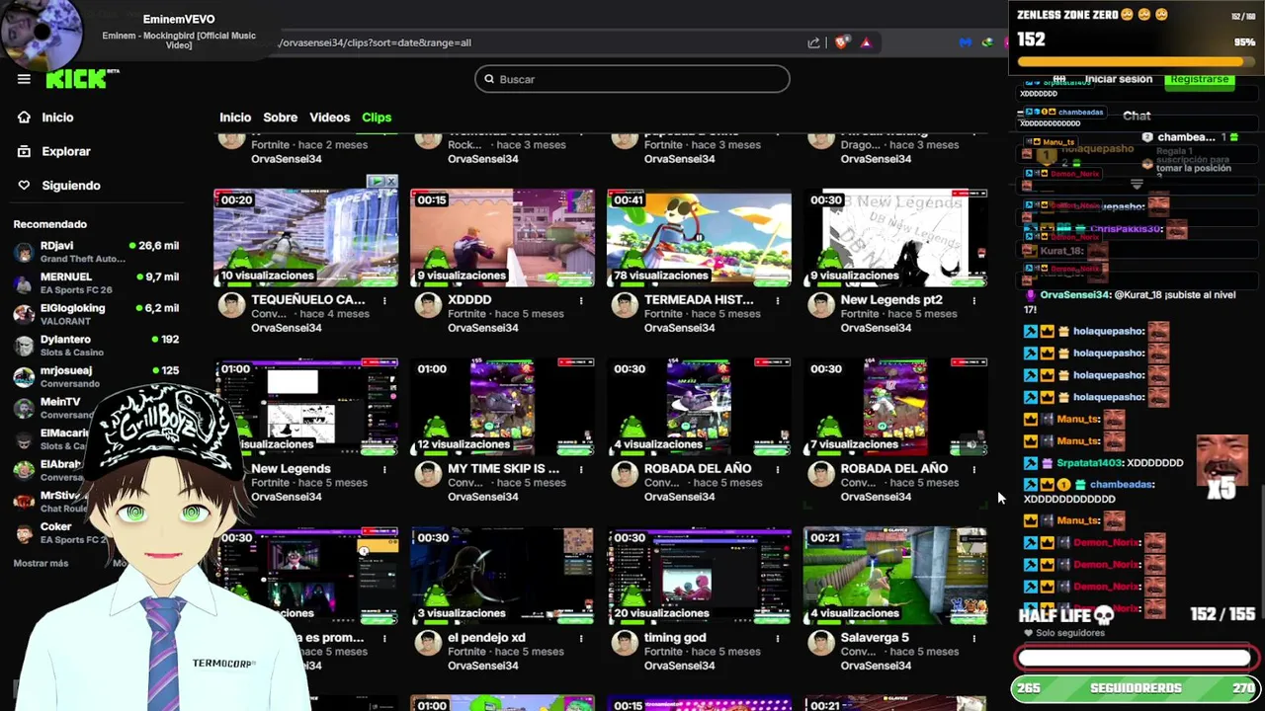Click the channel avatar beside el pendejo xd
The height and width of the screenshot is (711, 1265).
coord(428,643)
